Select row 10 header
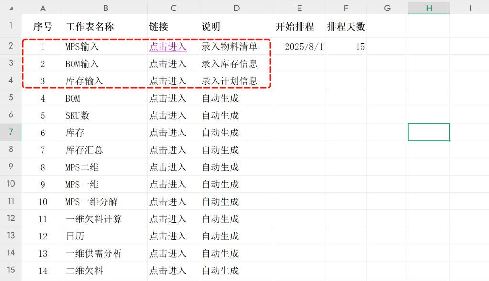489x281 pixels. tap(11, 184)
